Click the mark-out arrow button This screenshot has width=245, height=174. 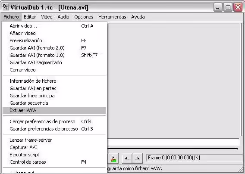(x=137, y=158)
